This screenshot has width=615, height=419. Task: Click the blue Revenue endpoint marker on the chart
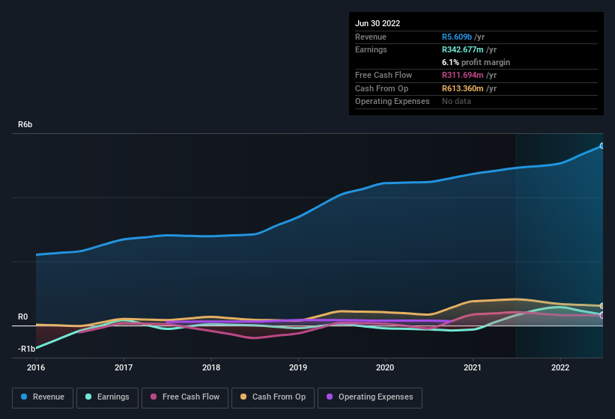(x=602, y=146)
